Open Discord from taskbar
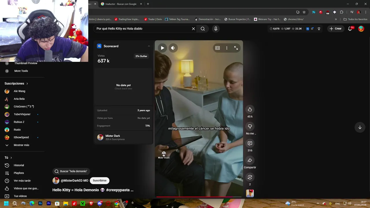The width and height of the screenshot is (370, 208). click(100, 203)
